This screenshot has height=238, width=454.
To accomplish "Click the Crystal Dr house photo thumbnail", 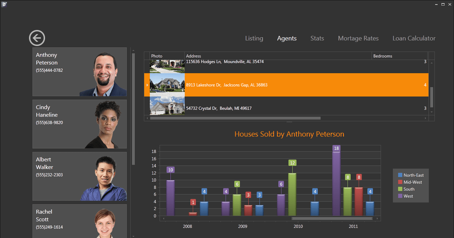I will [167, 106].
